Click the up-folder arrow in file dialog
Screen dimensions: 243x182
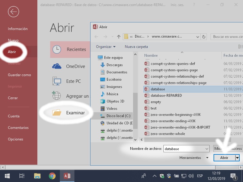119,37
